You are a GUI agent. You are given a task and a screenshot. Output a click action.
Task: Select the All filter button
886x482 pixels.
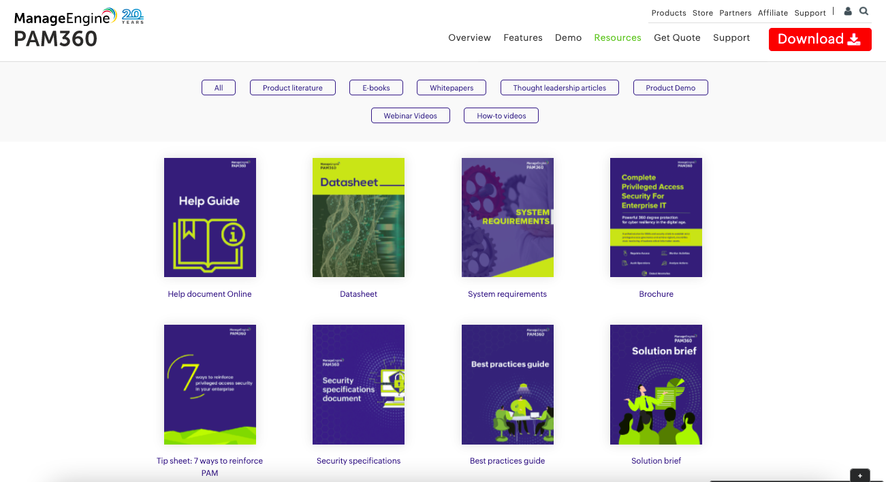(x=219, y=88)
